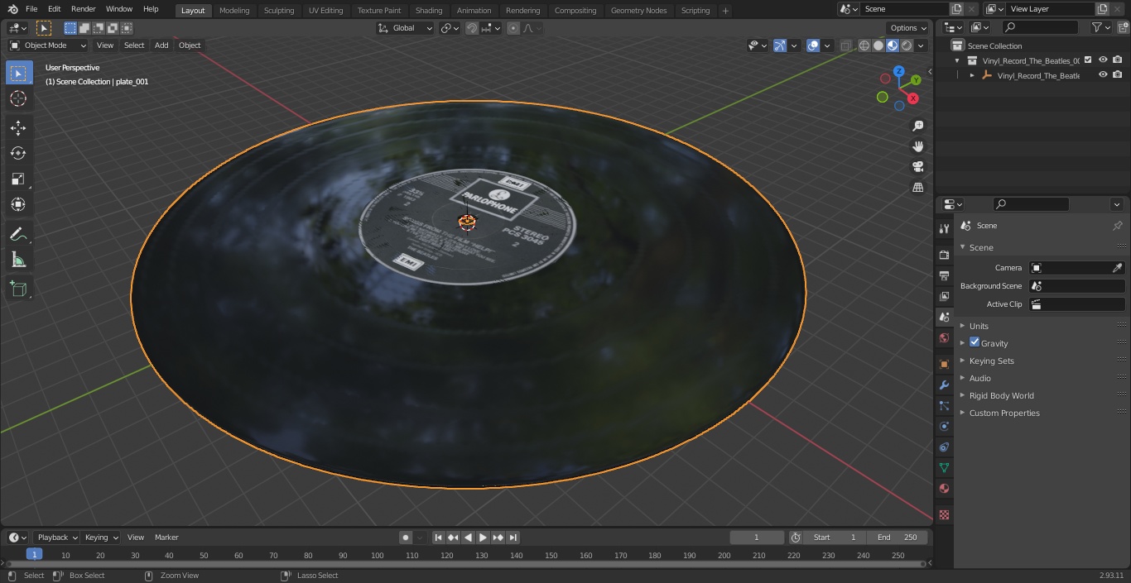Switch to Wireframe viewport shading

click(864, 45)
